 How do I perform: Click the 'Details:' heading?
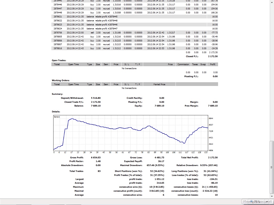point(56,112)
